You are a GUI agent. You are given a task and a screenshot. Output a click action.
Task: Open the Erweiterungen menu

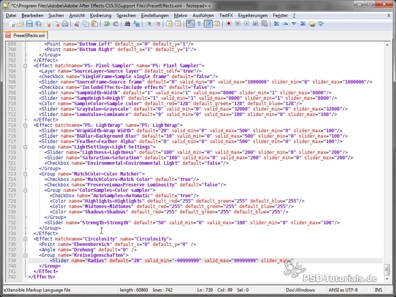[x=253, y=15]
